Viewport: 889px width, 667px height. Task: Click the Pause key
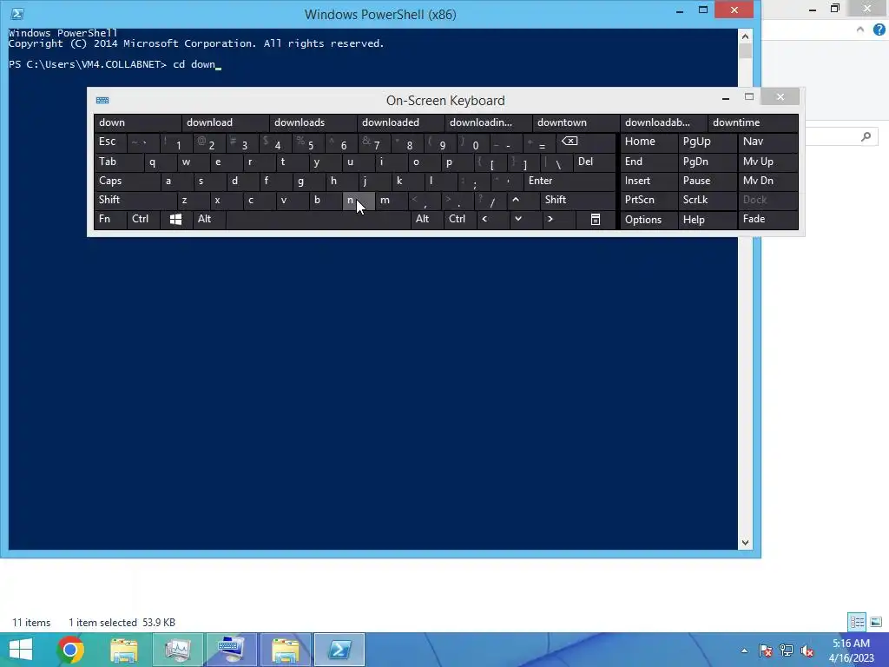point(707,181)
